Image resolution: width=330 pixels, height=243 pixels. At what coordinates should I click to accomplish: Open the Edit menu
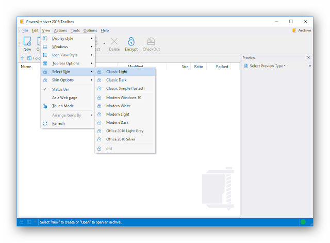(35, 30)
